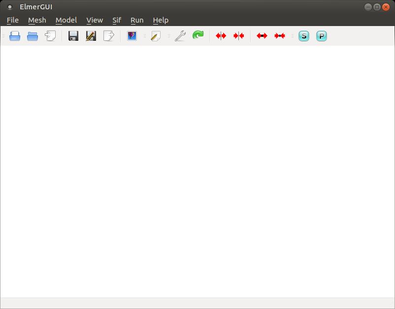Minimize the ElmerGUI window
The image size is (395, 309).
tap(368, 7)
